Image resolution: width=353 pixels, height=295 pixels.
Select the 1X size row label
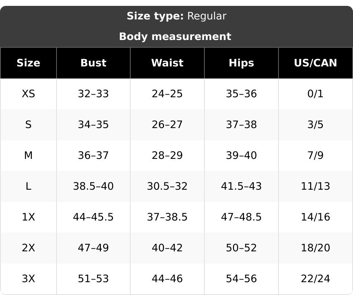[x=28, y=217]
